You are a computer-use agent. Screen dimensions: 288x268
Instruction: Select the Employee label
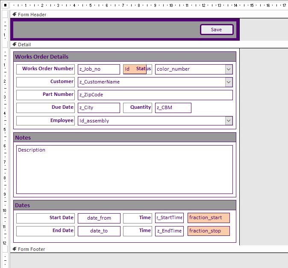point(46,121)
